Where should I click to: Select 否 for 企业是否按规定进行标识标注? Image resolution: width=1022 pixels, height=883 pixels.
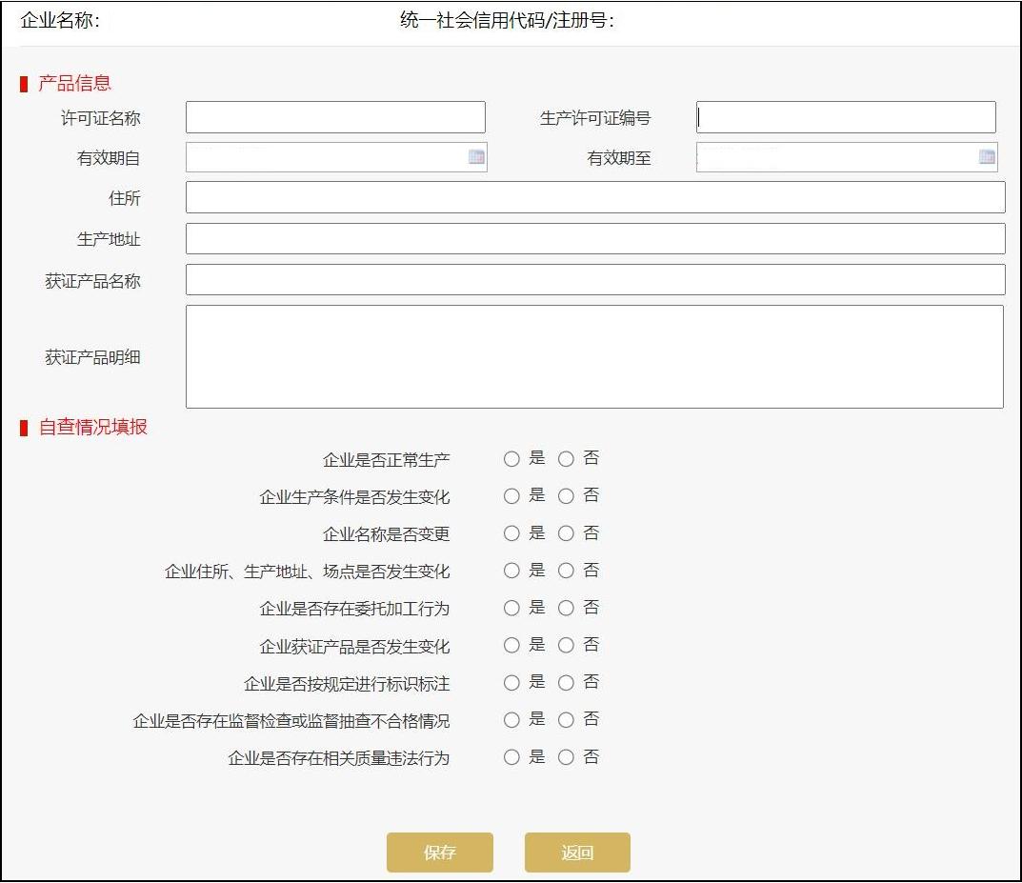[567, 682]
